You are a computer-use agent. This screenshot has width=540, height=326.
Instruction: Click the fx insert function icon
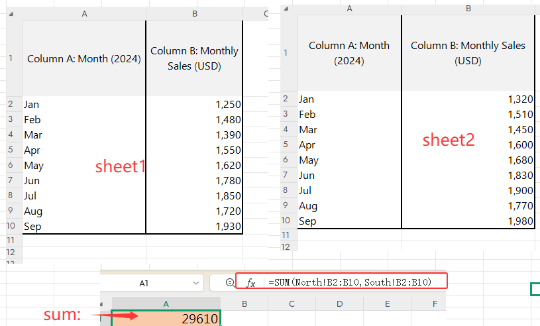[x=250, y=283]
